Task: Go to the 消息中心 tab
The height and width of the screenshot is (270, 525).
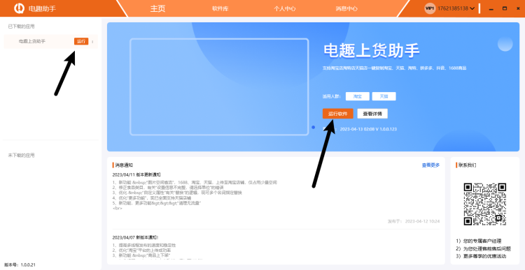Action: (x=346, y=9)
